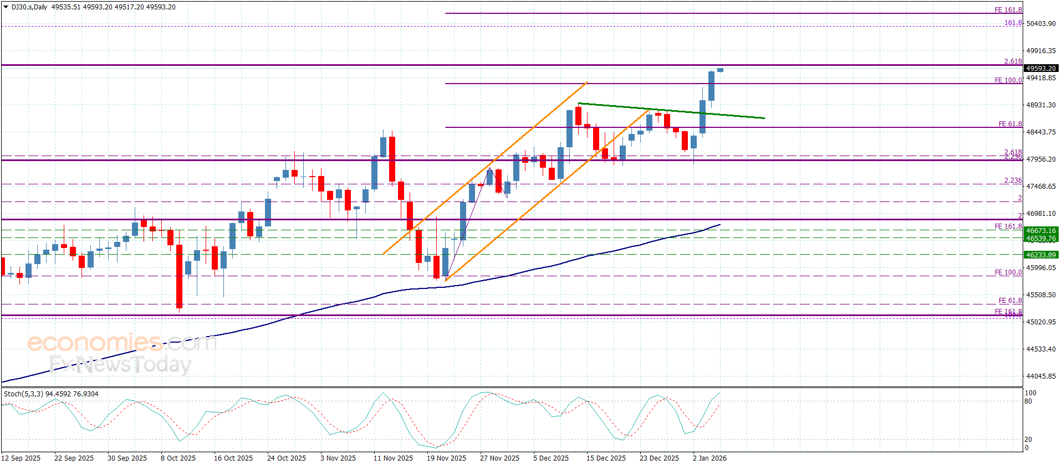Select price axis value 48443.75
This screenshot has height=465, width=1062.
click(1041, 132)
